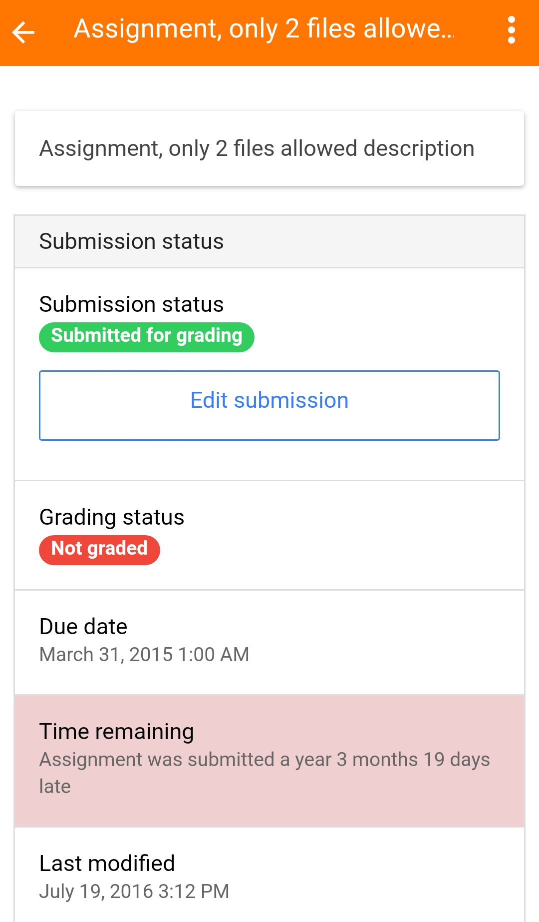This screenshot has height=922, width=539.
Task: Open the three-dot overflow menu
Action: point(511,30)
